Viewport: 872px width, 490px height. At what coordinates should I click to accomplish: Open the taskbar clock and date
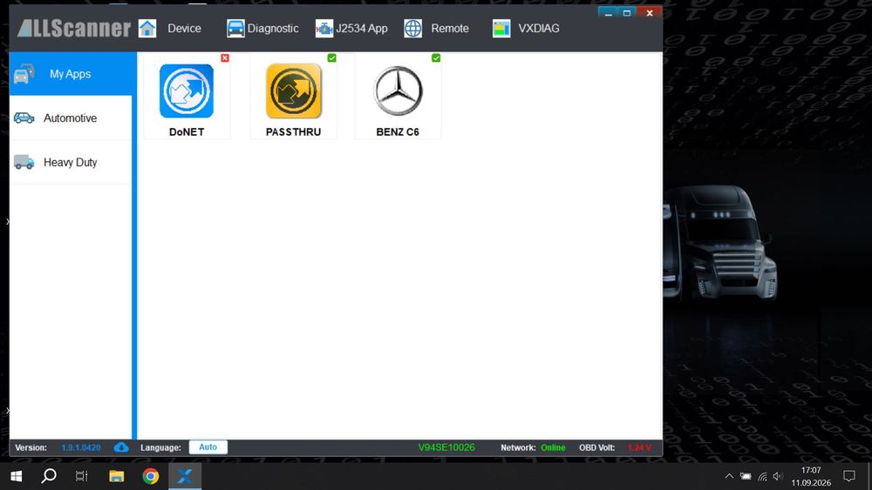coord(811,476)
